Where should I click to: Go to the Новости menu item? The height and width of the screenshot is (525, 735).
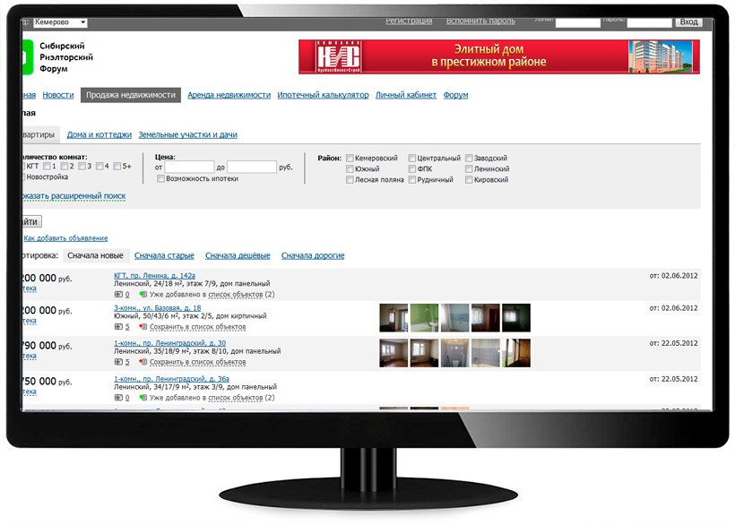(x=58, y=95)
